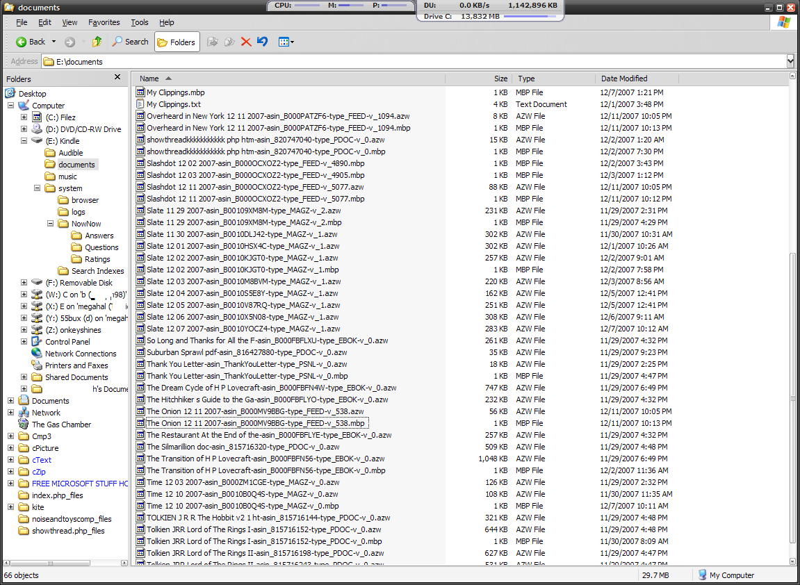Viewport: 800px width, 585px height.
Task: Click the red Delete toolbar icon
Action: tap(246, 42)
